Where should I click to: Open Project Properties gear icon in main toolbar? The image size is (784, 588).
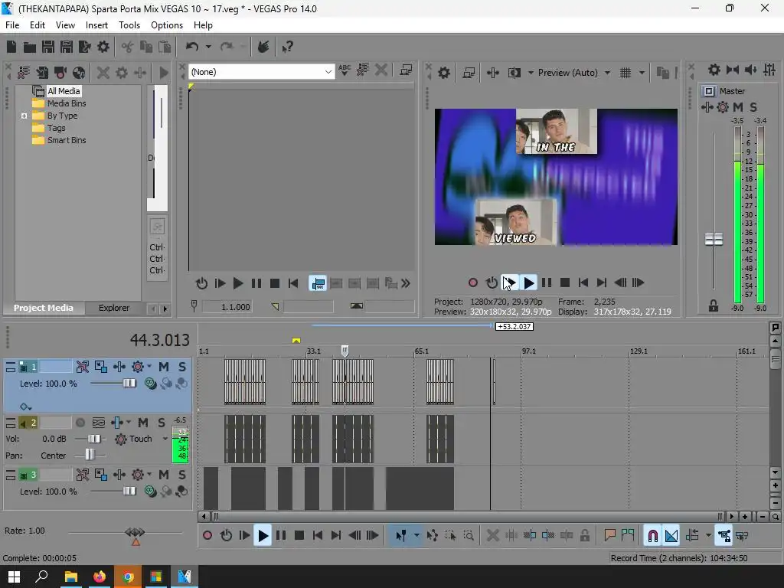(x=103, y=47)
